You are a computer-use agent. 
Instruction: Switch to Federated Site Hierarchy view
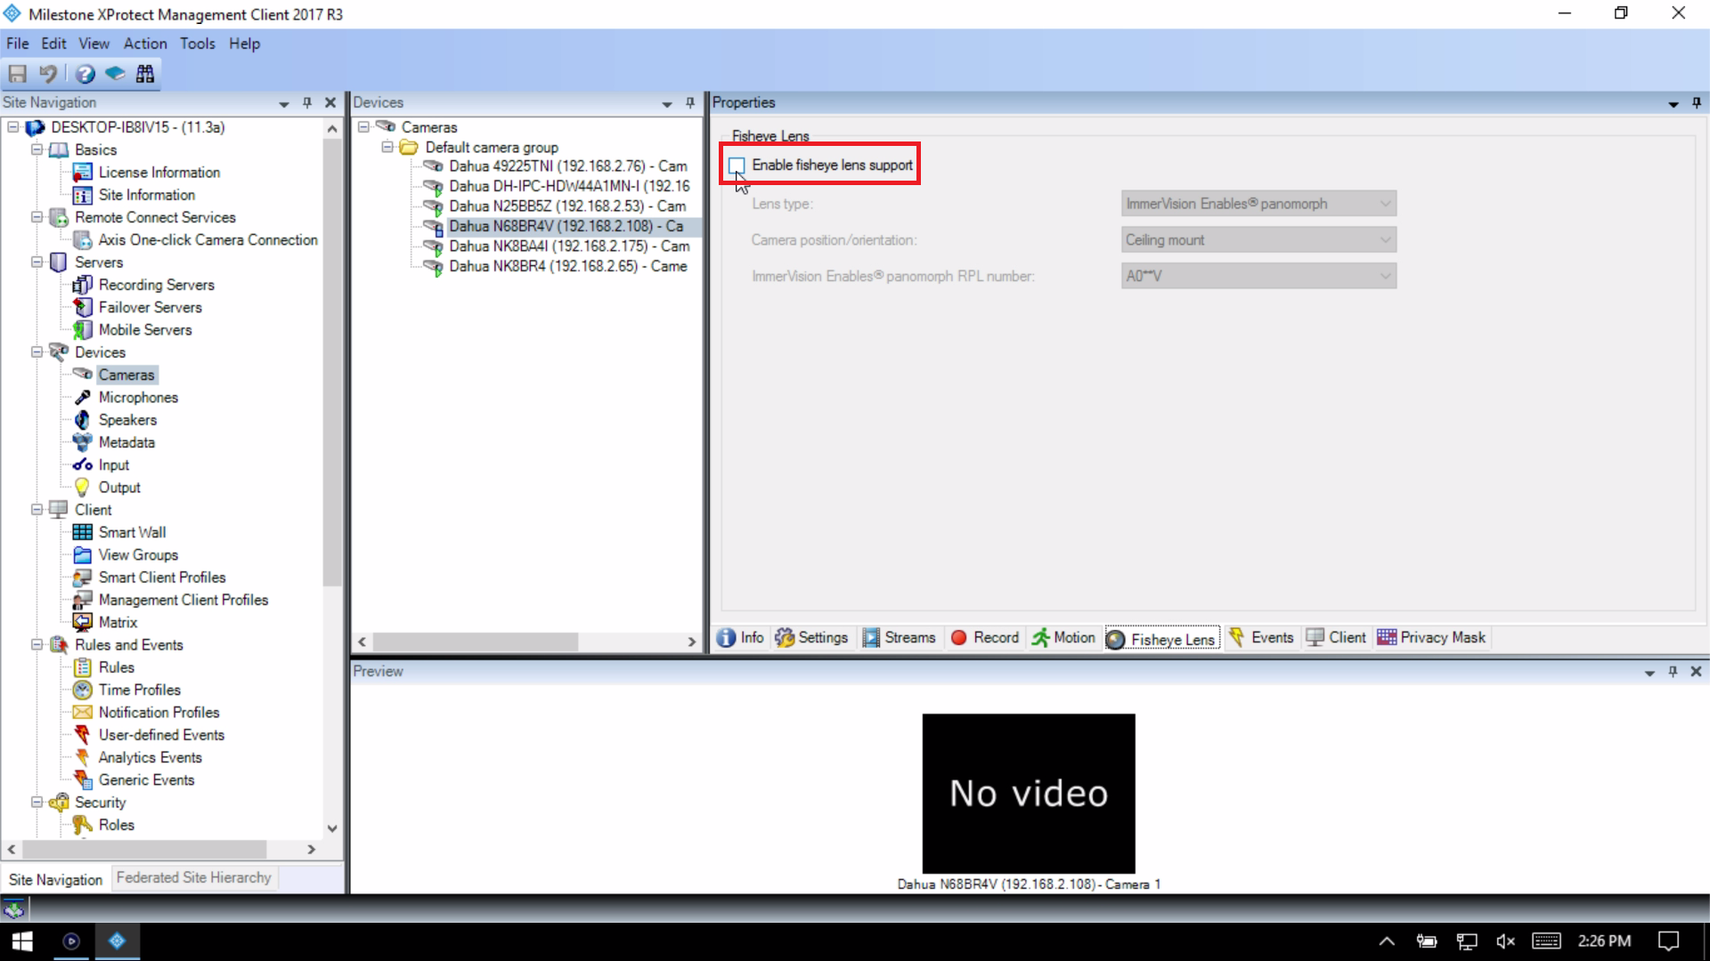click(x=193, y=877)
